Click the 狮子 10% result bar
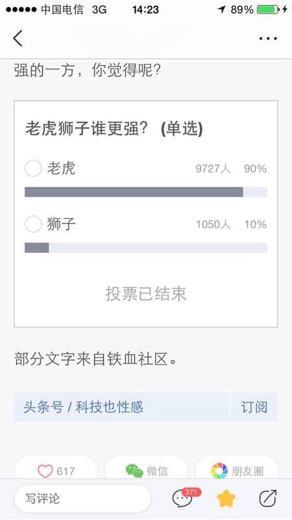The image size is (292, 520). coord(146,248)
